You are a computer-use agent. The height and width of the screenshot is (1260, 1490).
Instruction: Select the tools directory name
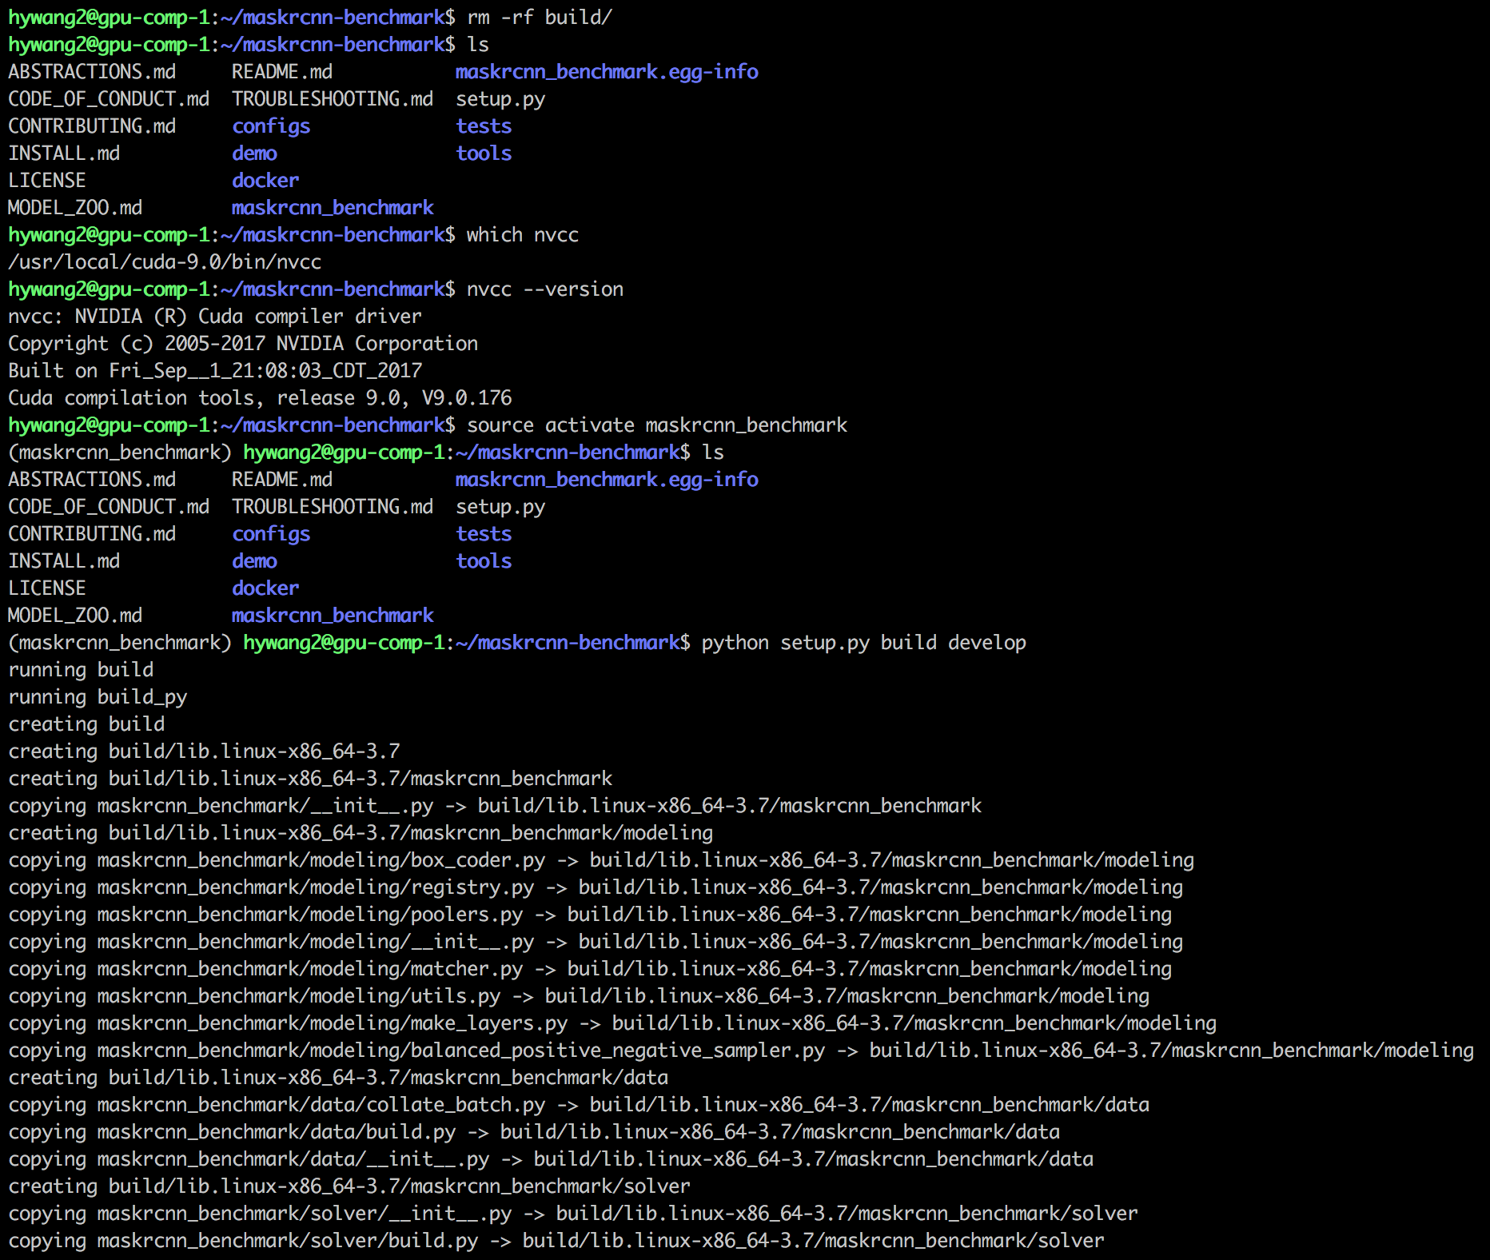point(483,153)
